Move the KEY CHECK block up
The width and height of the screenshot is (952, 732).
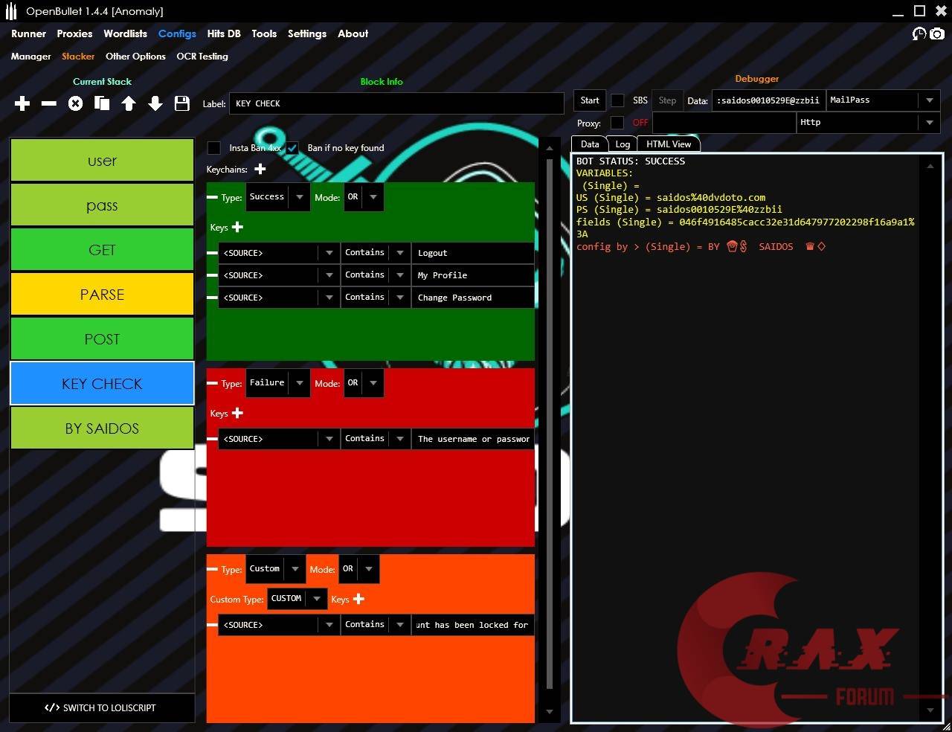129,103
